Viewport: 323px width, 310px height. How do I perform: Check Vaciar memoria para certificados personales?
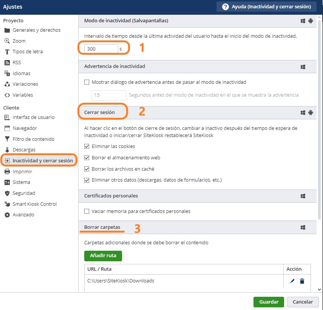click(x=87, y=211)
